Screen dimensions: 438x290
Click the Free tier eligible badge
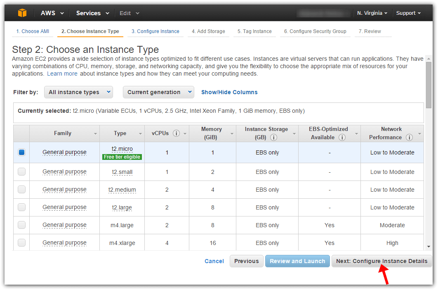(122, 157)
